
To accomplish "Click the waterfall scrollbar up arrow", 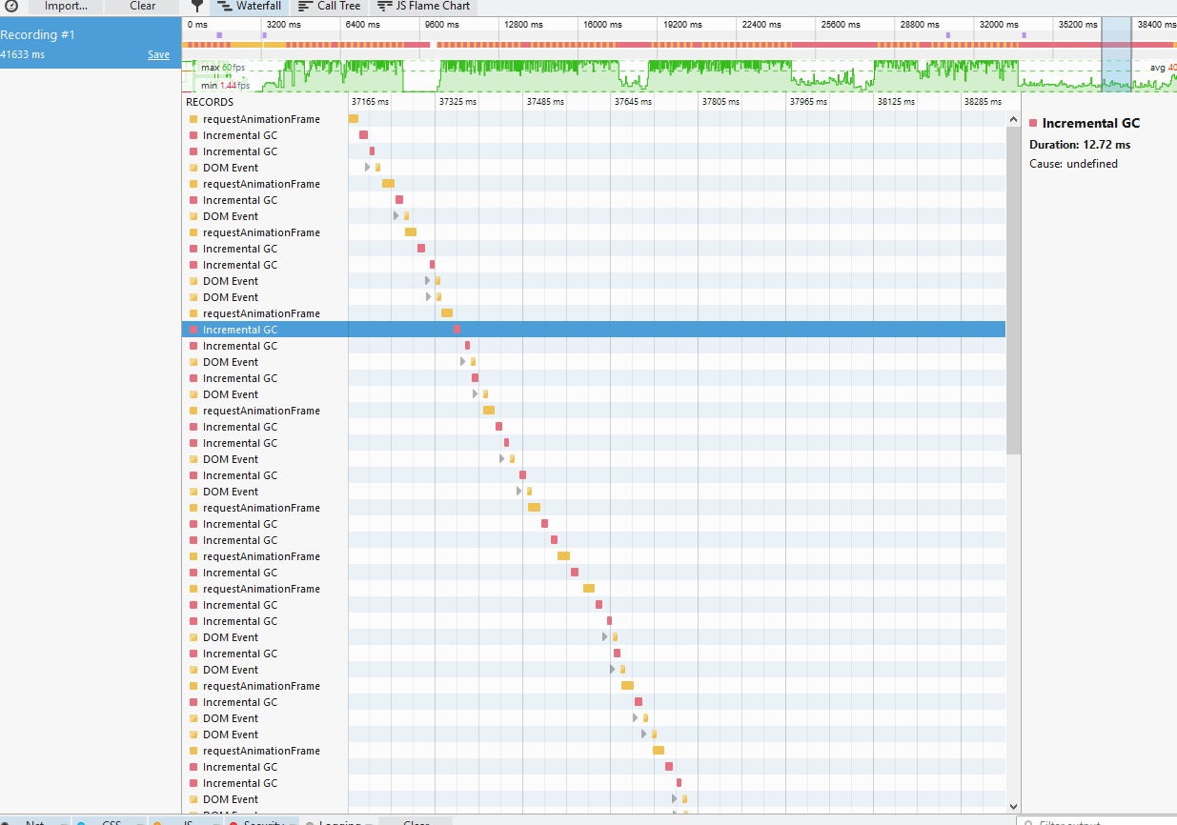I will [1013, 119].
